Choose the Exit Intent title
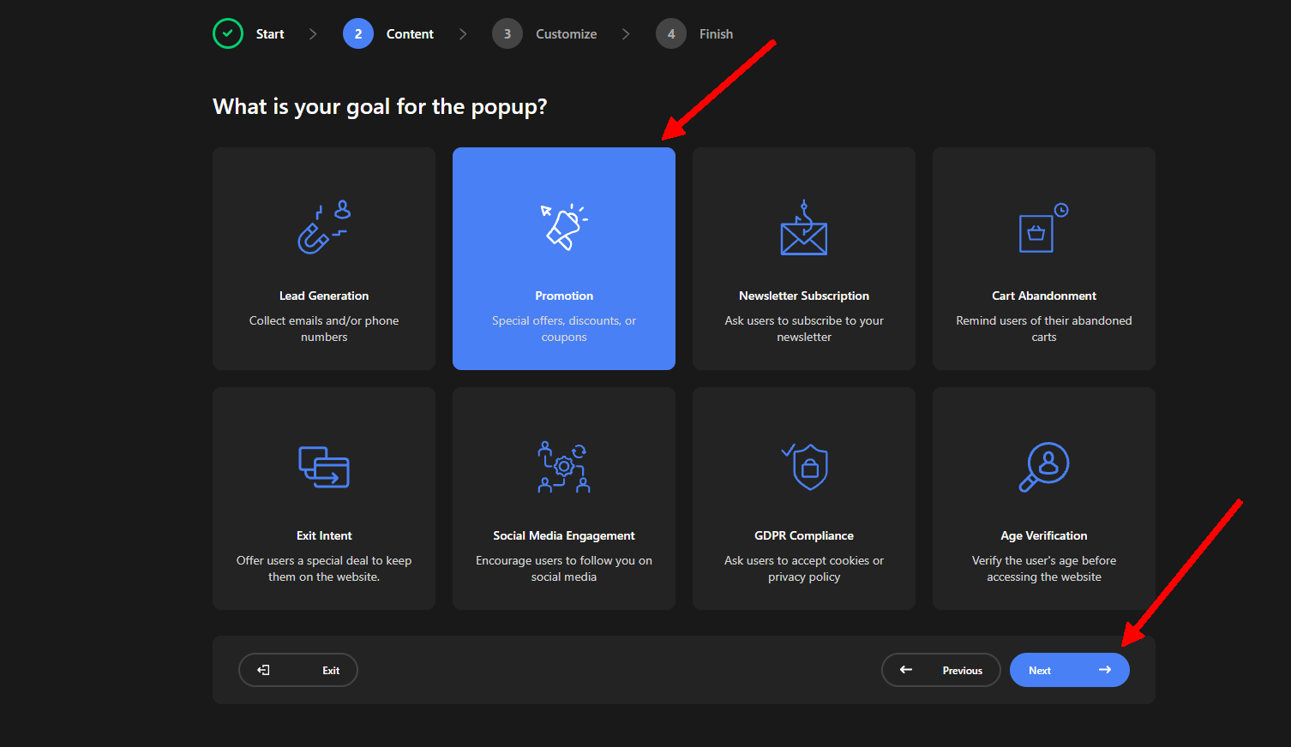 324,535
